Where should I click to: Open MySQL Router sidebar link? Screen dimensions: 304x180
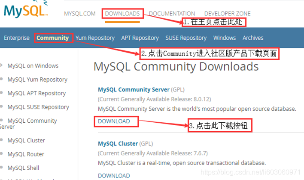(26, 154)
